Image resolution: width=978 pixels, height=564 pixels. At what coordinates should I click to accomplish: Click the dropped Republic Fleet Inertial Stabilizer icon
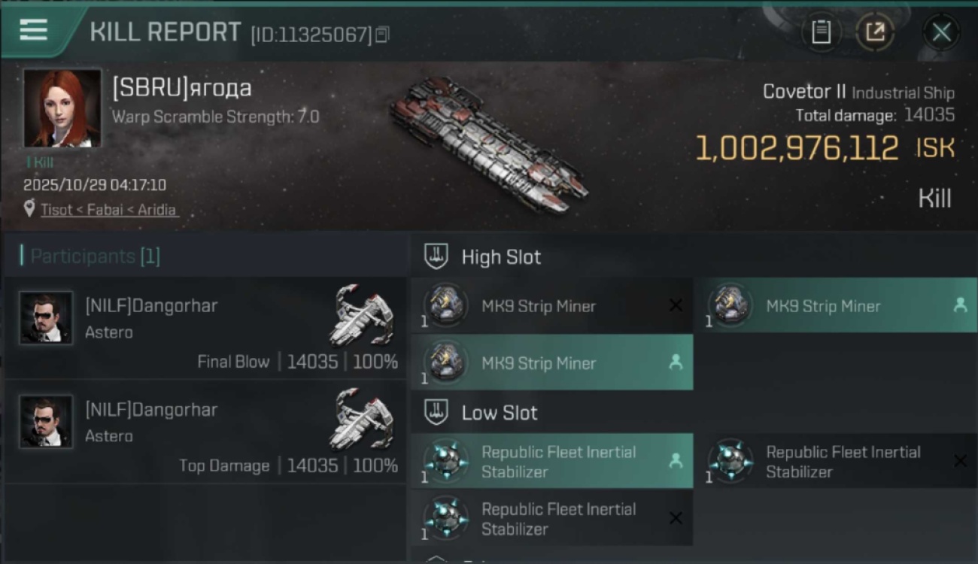tap(447, 461)
